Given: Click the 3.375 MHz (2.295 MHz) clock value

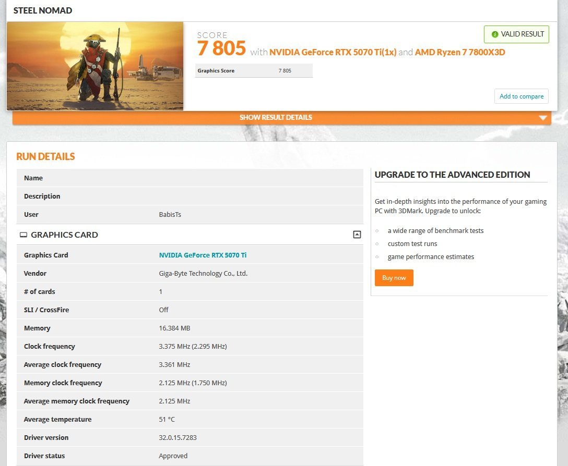Looking at the screenshot, I should click(193, 346).
